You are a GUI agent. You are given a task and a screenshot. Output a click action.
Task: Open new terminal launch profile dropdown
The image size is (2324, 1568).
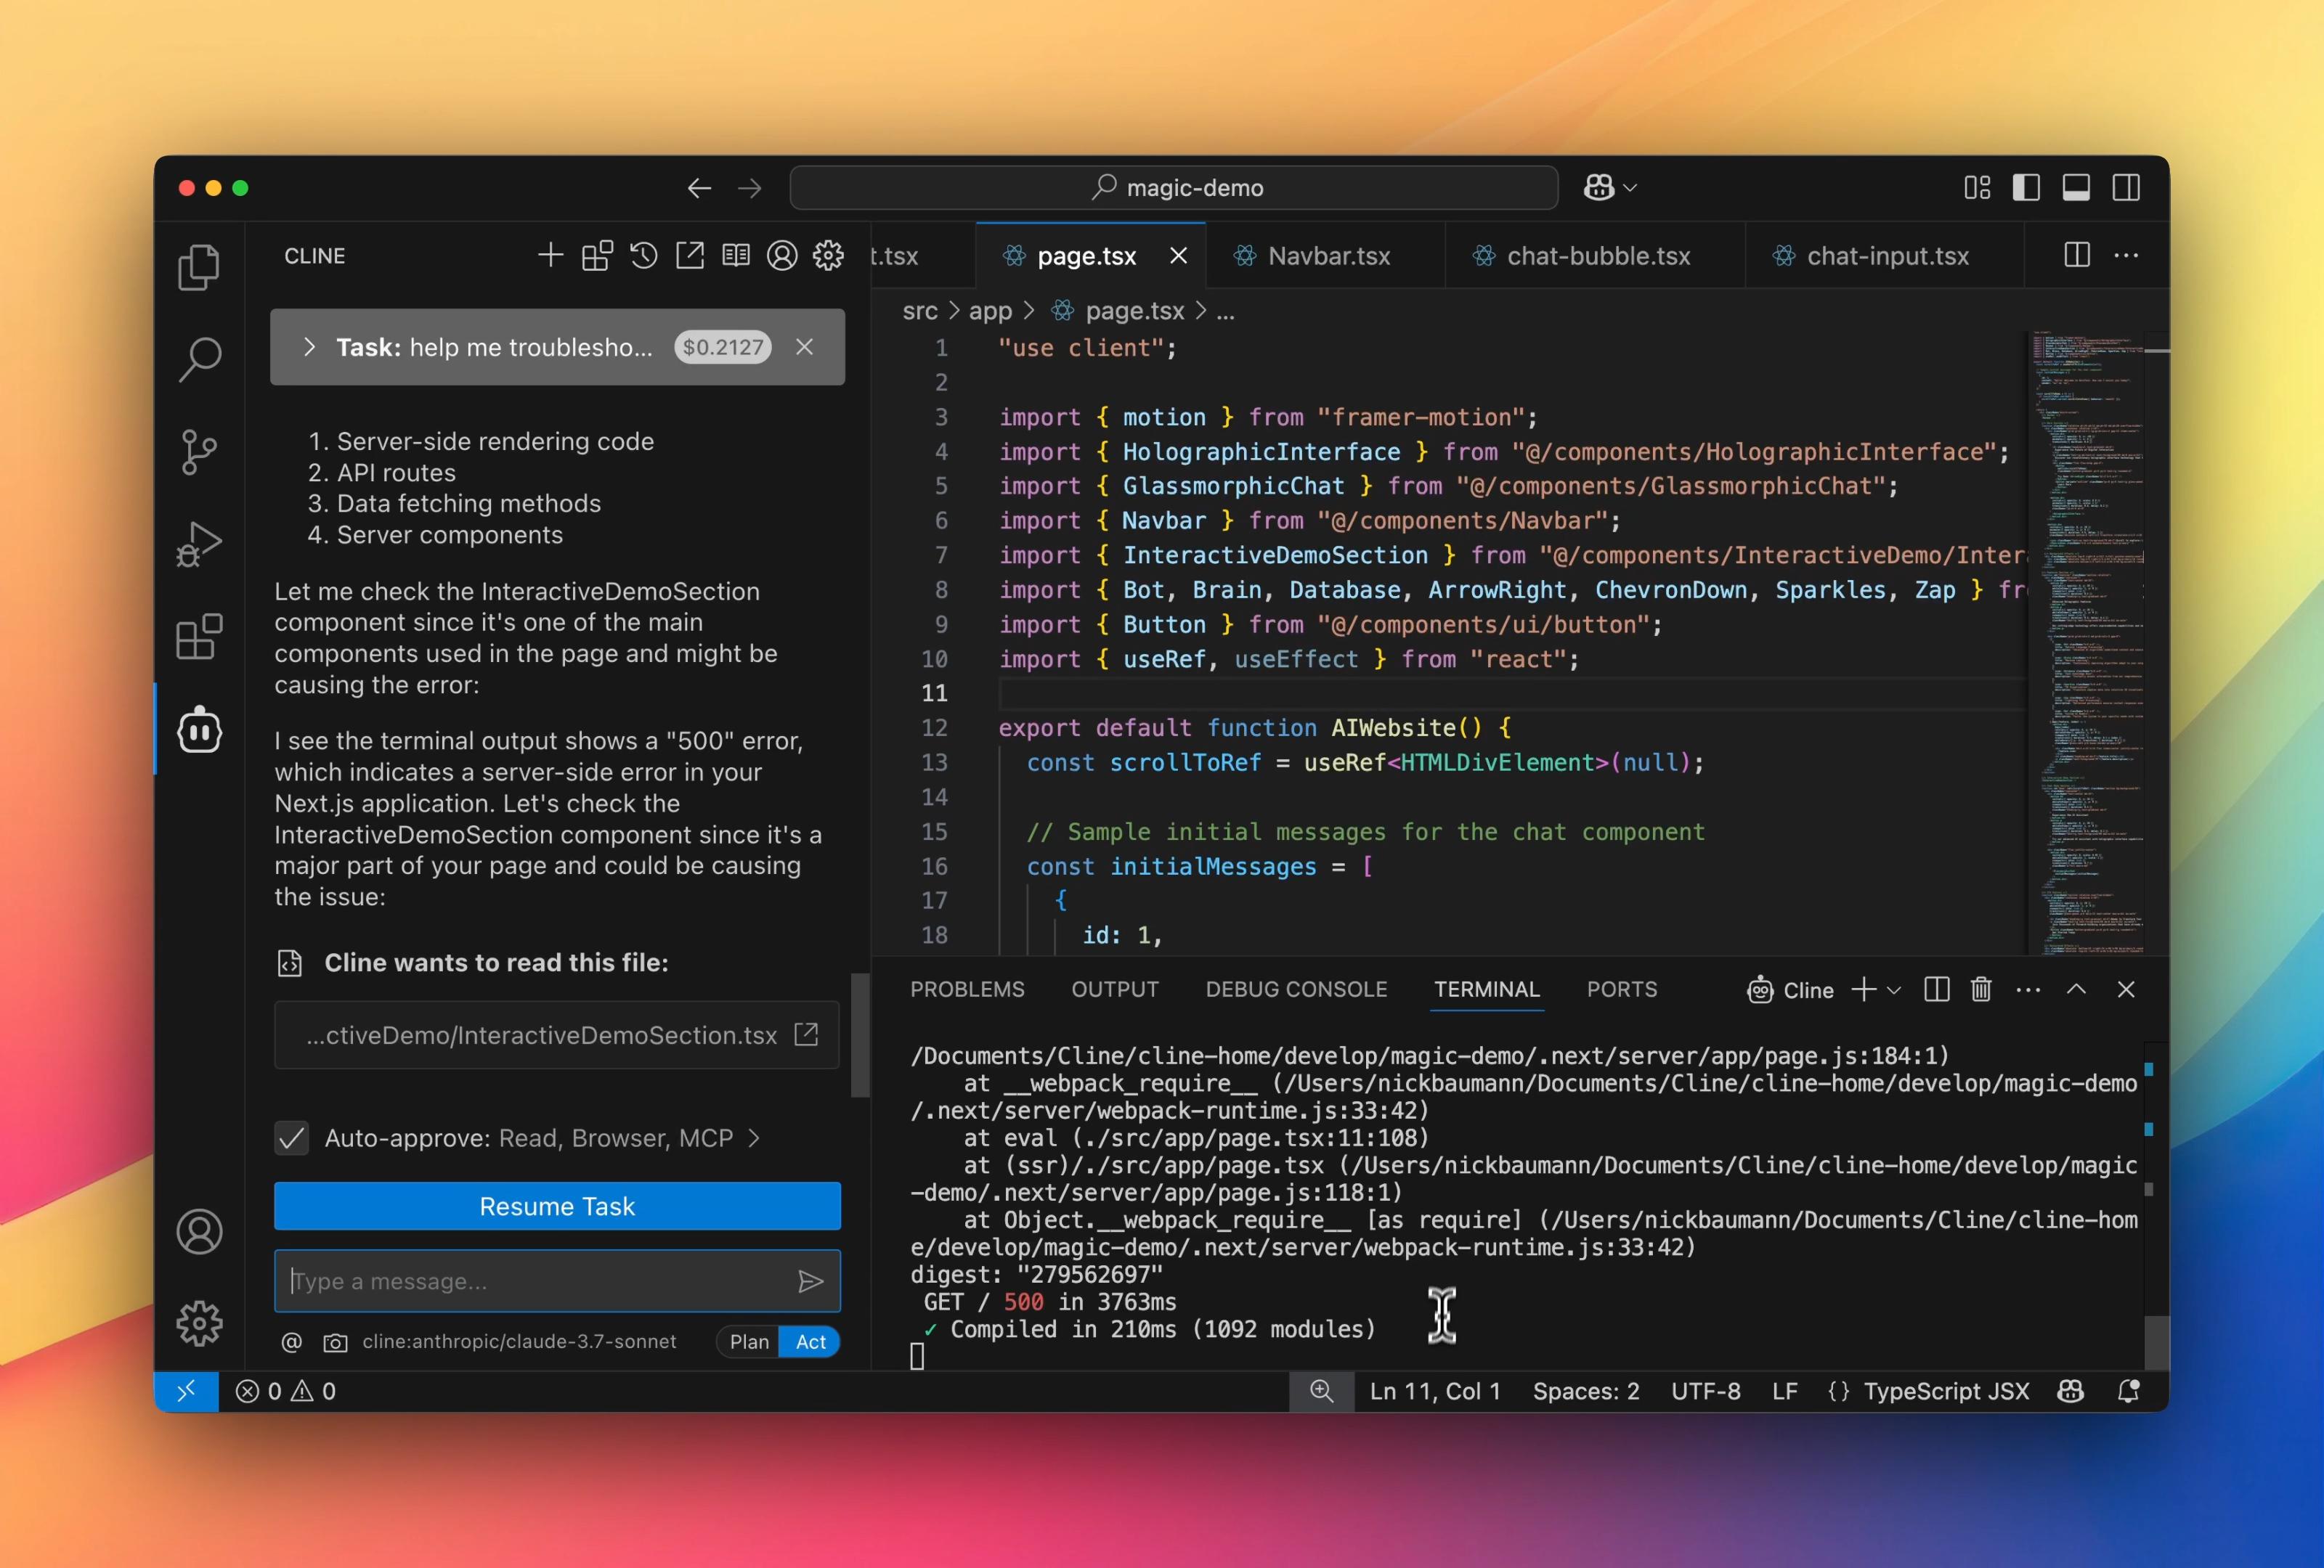pyautogui.click(x=1894, y=990)
